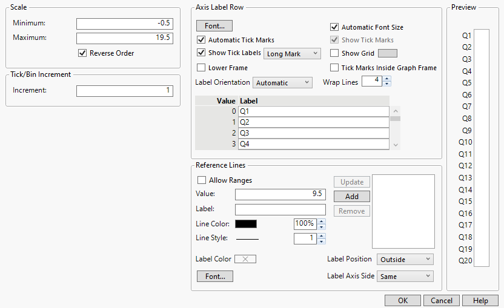Click Wrap Lines increment up arrow

click(x=387, y=78)
